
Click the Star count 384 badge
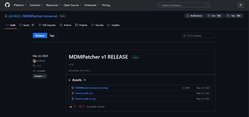[x=238, y=16]
